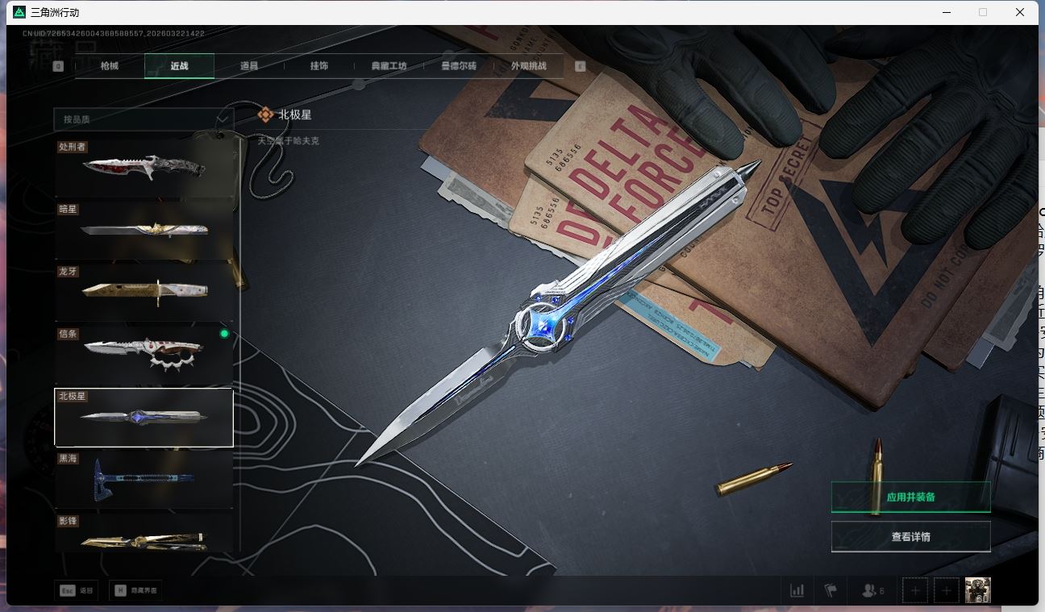Open the player avatar profile
This screenshot has width=1045, height=612.
[x=977, y=590]
